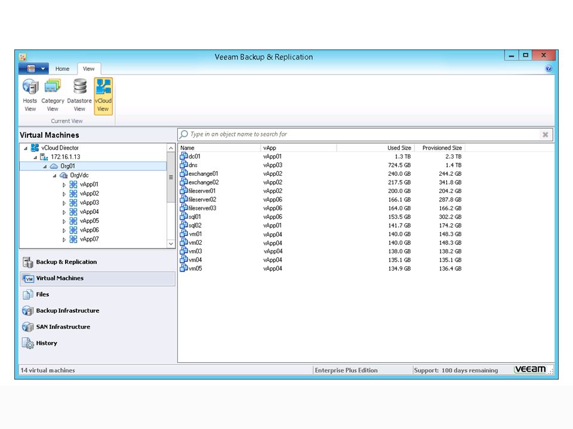Screen dimensions: 573x429
Task: Sort by the Provisioned Size column header
Action: tap(440, 148)
